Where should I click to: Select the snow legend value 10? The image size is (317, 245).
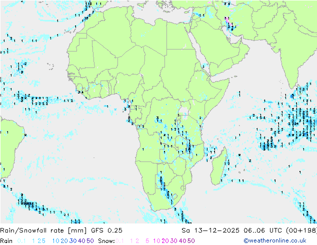click(x=156, y=241)
